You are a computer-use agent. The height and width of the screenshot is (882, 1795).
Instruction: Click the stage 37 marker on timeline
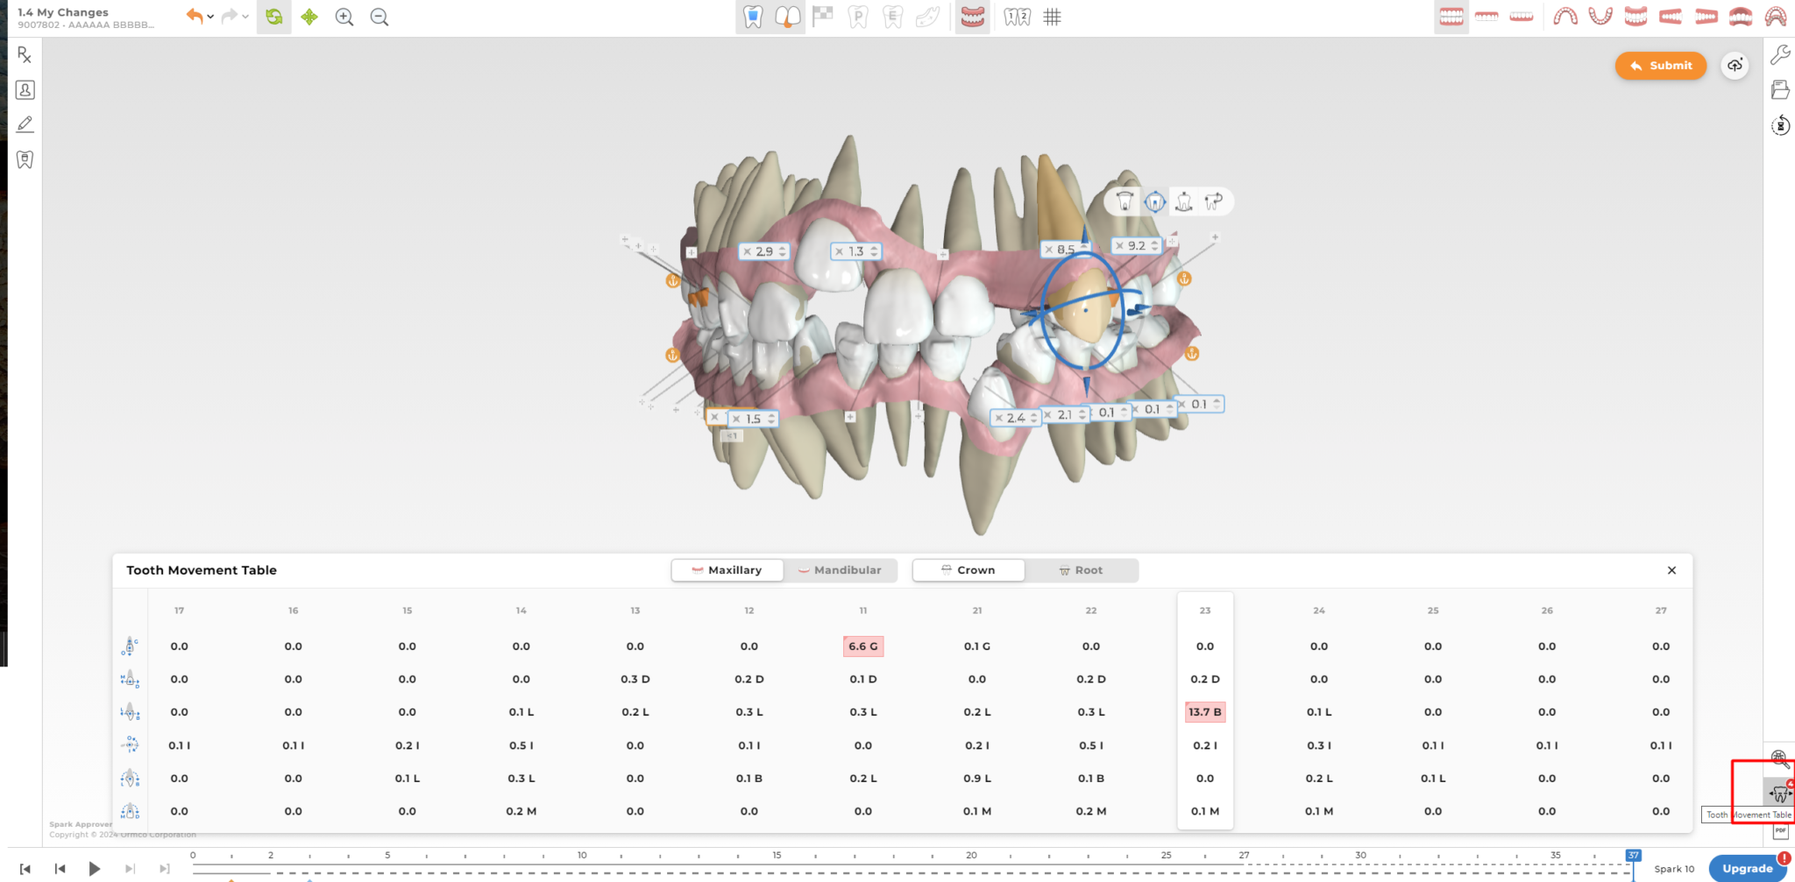pos(1633,856)
